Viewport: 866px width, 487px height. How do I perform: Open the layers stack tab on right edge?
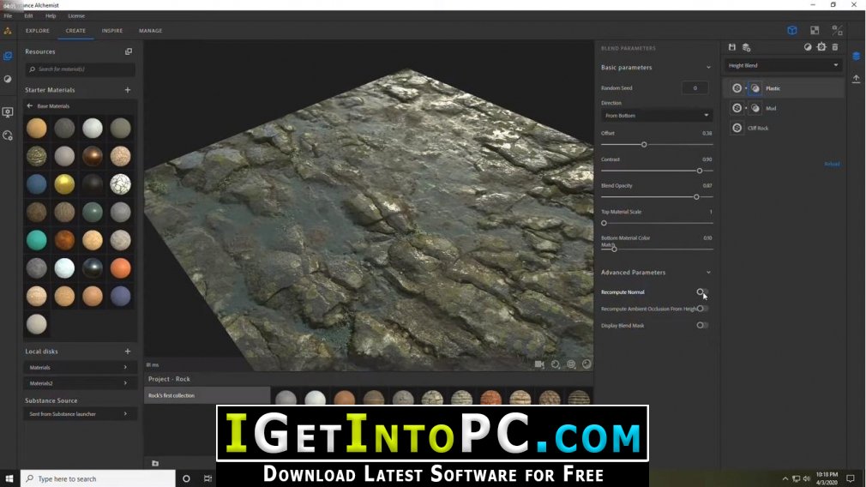pos(856,56)
